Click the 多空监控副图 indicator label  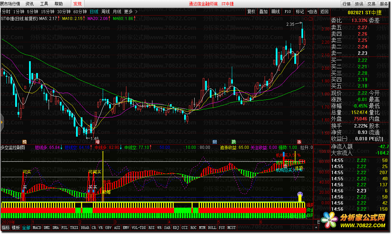coord(13,147)
